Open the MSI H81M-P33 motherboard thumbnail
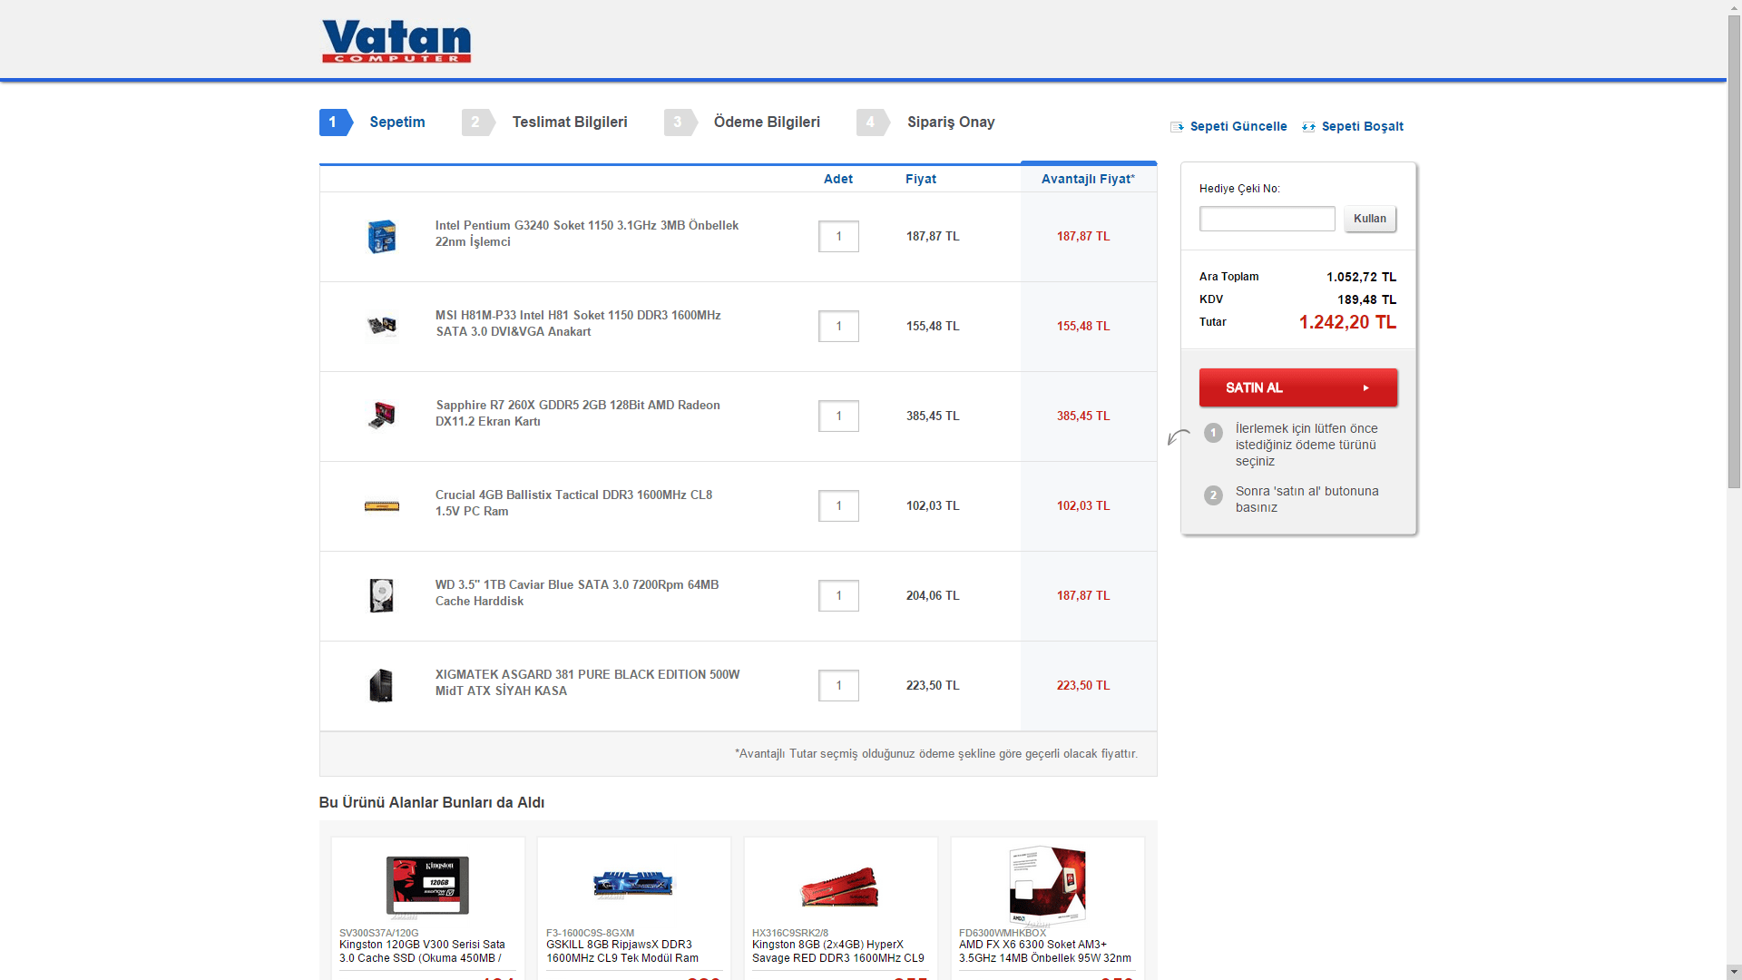Screen dimensions: 1742x980 pos(382,326)
